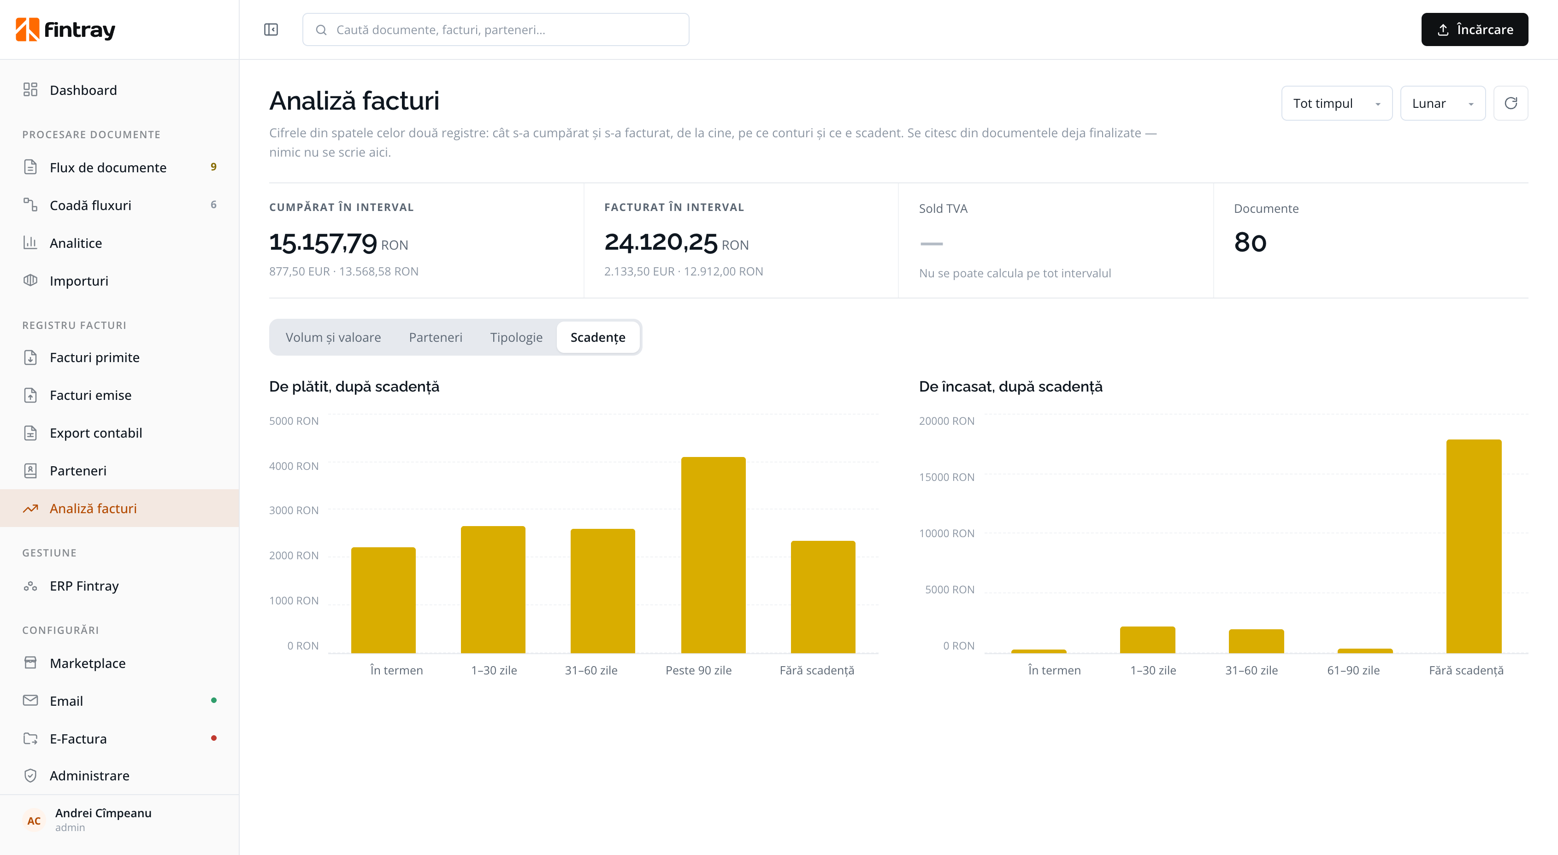
Task: Click the Coadă fluxuri workflow icon
Action: point(30,205)
